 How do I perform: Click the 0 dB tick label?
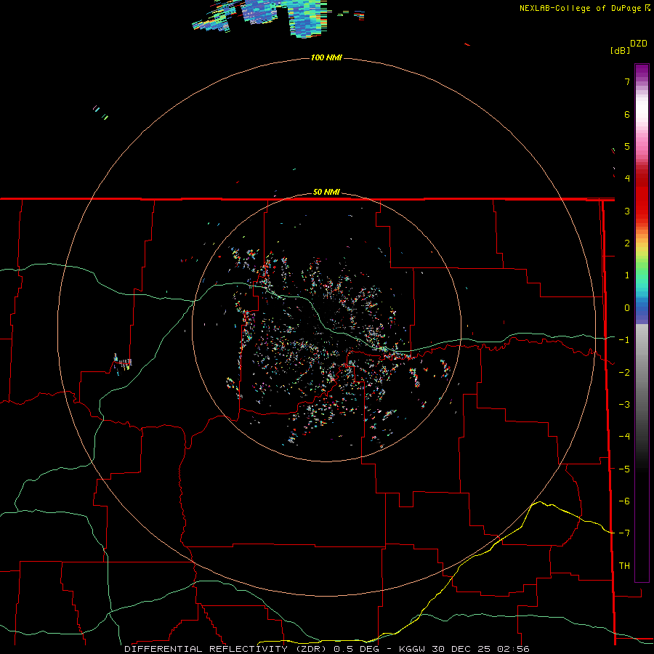[x=627, y=308]
